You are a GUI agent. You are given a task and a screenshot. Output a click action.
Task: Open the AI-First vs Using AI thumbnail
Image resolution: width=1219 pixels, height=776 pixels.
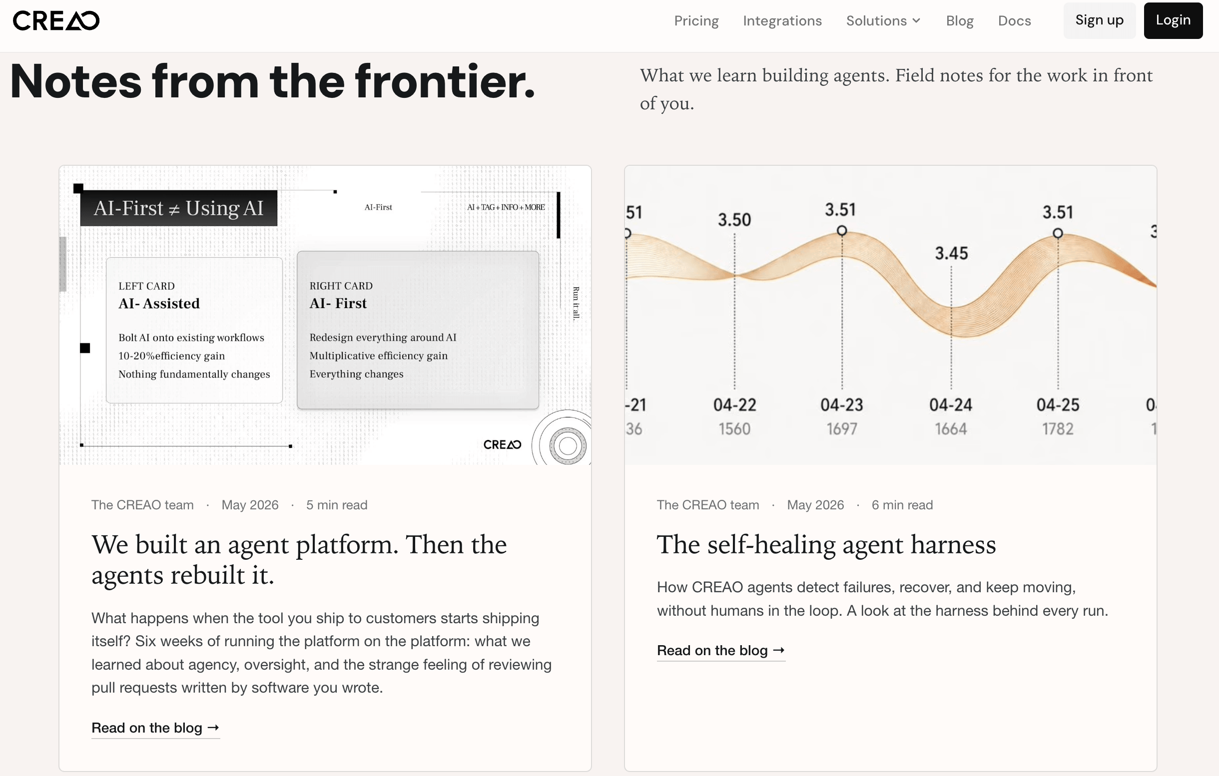click(325, 315)
